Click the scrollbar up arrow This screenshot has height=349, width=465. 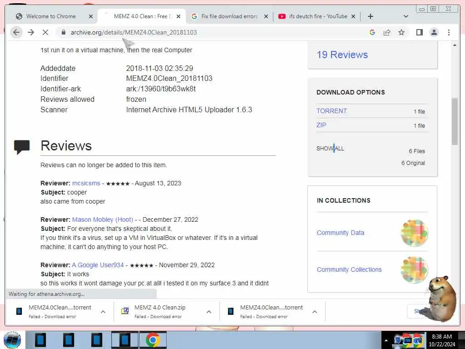tap(455, 45)
